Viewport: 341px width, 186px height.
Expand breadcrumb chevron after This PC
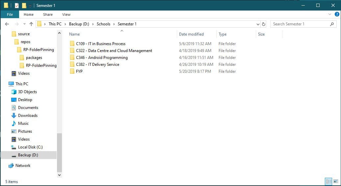pyautogui.click(x=65, y=24)
